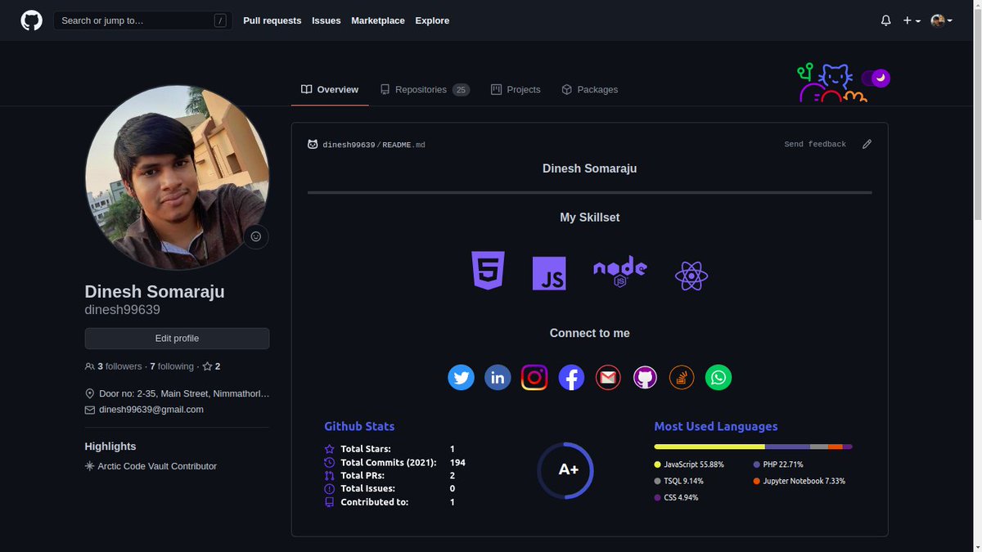Image resolution: width=982 pixels, height=552 pixels.
Task: Open the Stack Overflow connect icon
Action: 682,377
